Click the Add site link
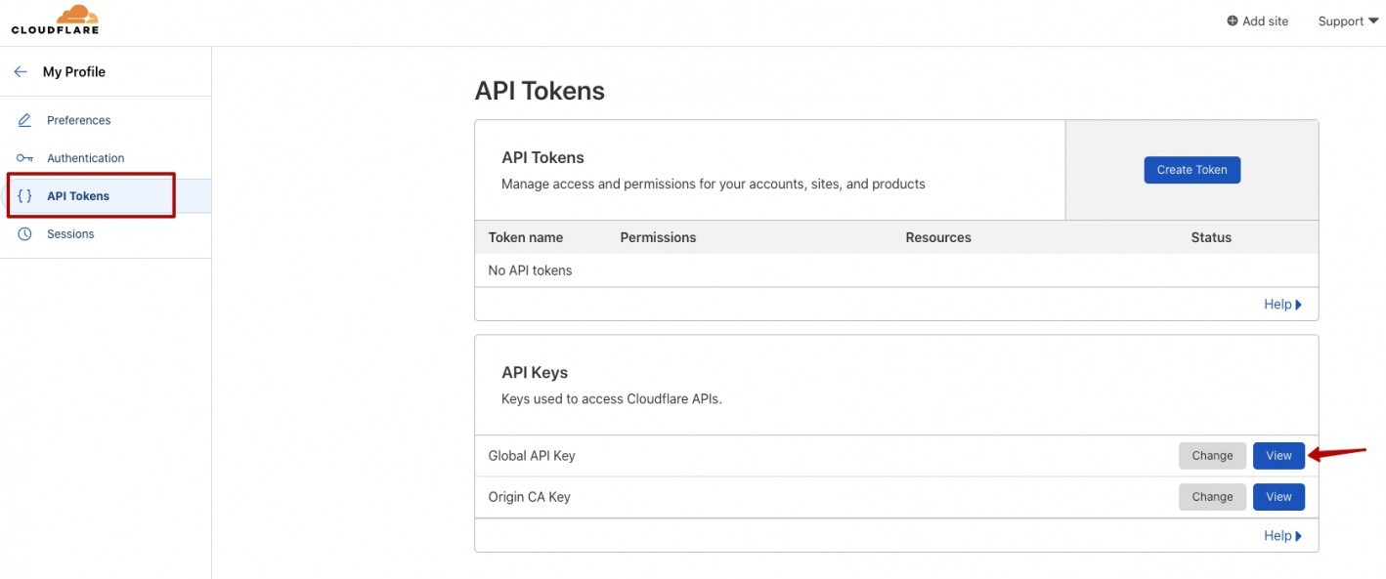This screenshot has width=1386, height=579. pyautogui.click(x=1258, y=21)
